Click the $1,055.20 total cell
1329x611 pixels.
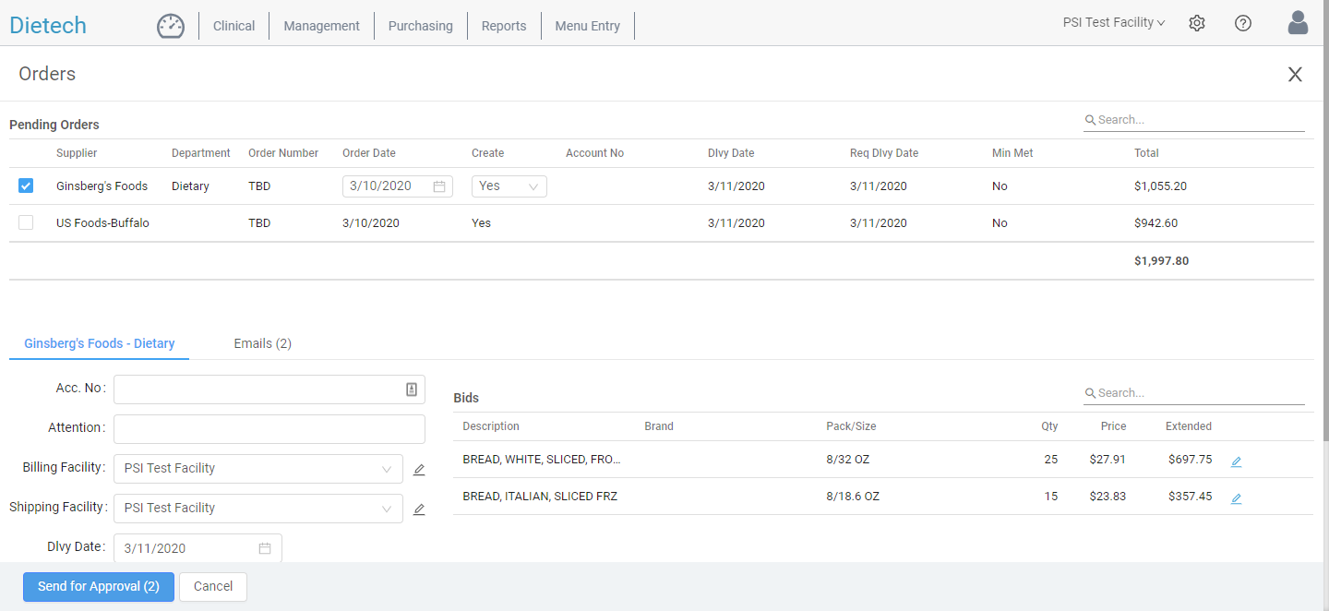click(x=1160, y=186)
